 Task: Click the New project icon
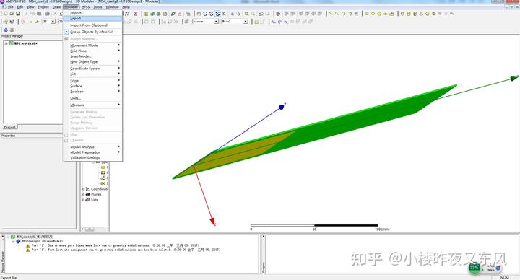[x=5, y=14]
